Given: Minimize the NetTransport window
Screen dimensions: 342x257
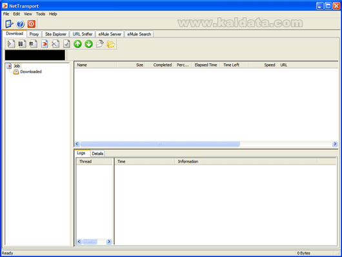Looking at the screenshot, I should 320,6.
